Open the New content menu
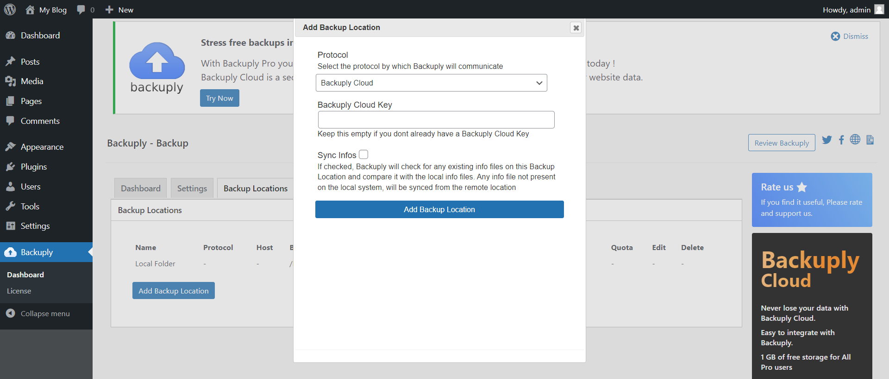Image resolution: width=889 pixels, height=379 pixels. (119, 10)
